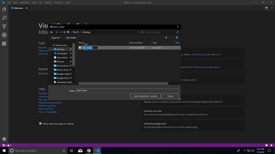Image resolution: width=275 pixels, height=154 pixels.
Task: Open the Product documentation link
Action: point(50,103)
